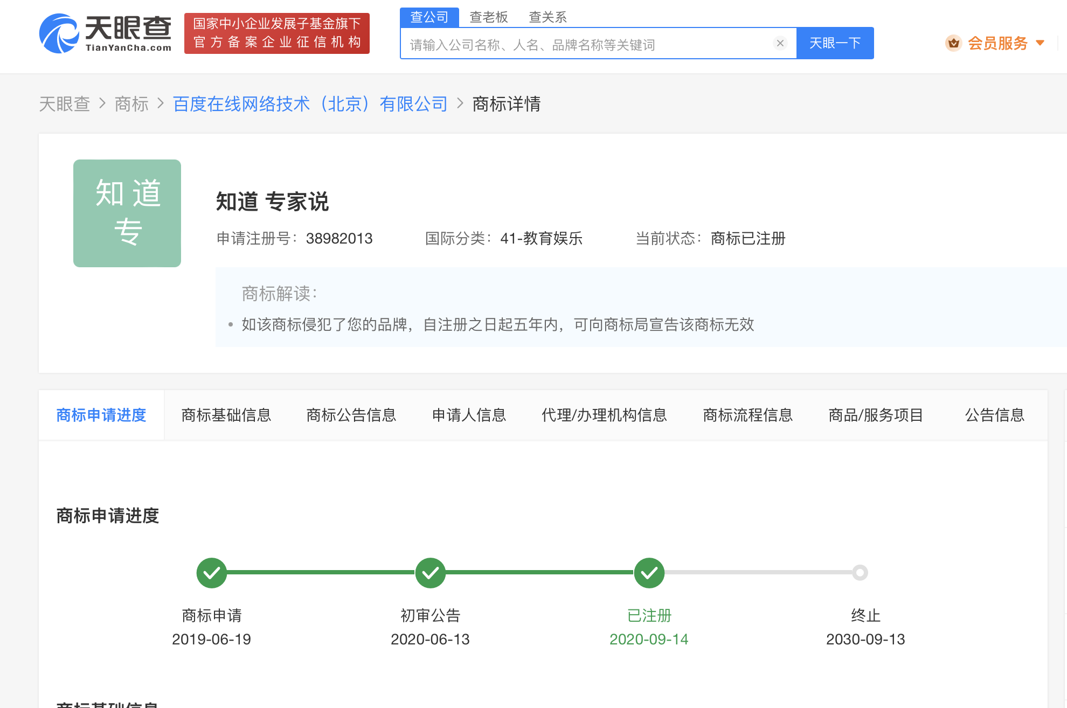1067x708 pixels.
Task: Click the 终止 gray circle step
Action: 860,572
